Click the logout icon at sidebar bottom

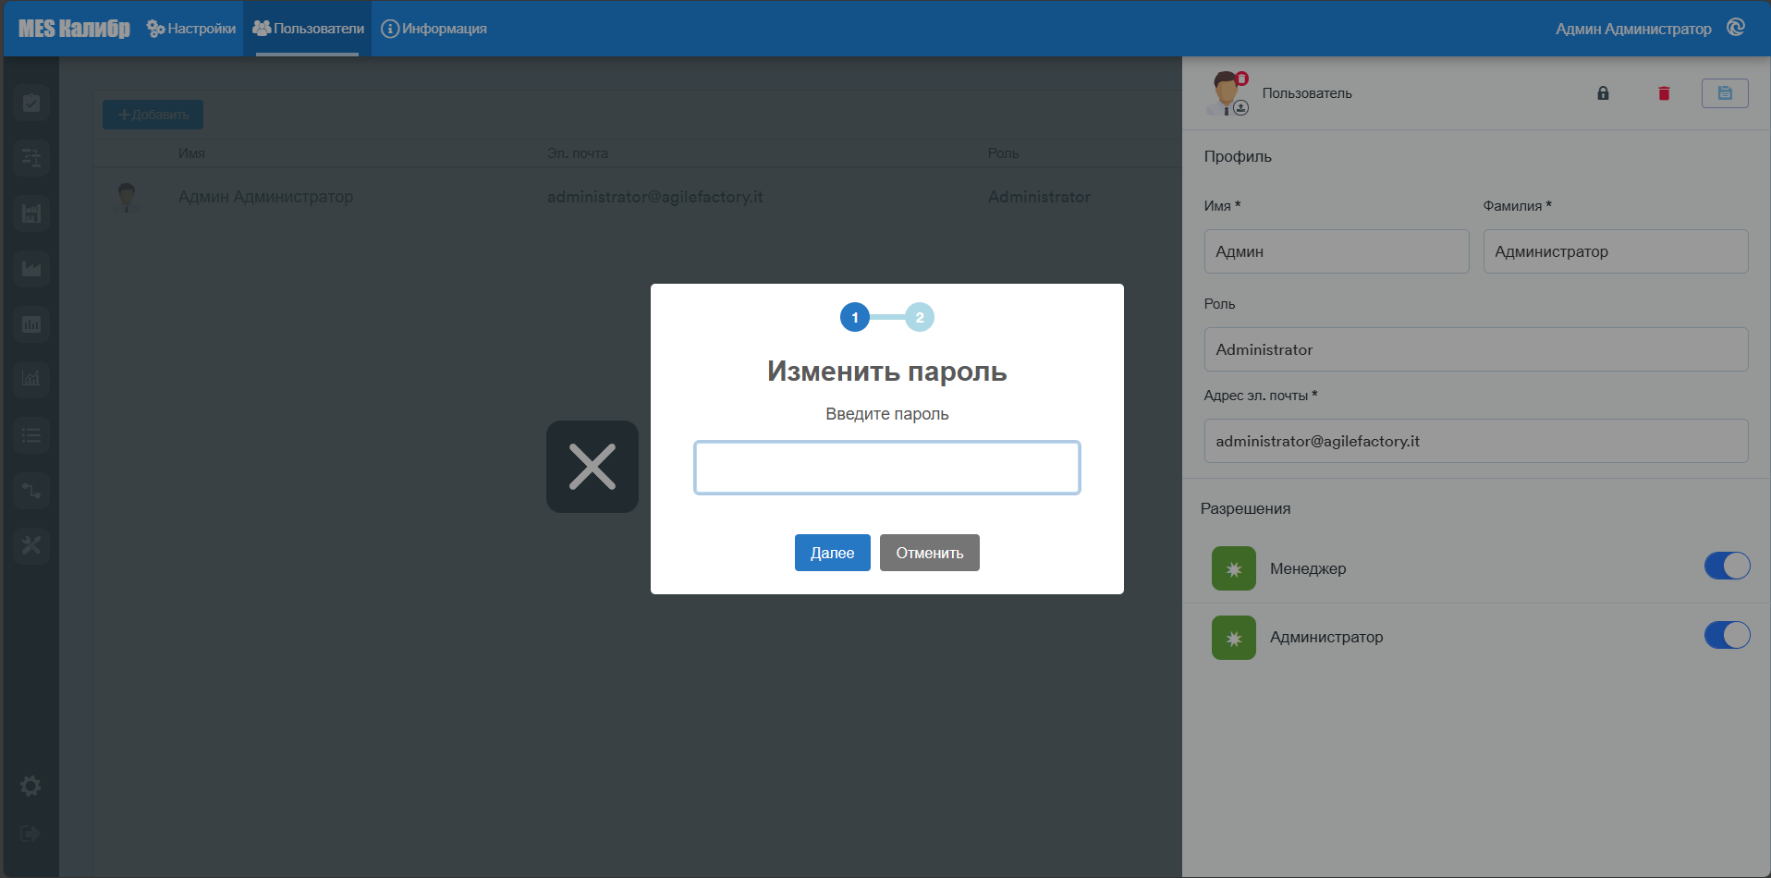(31, 834)
